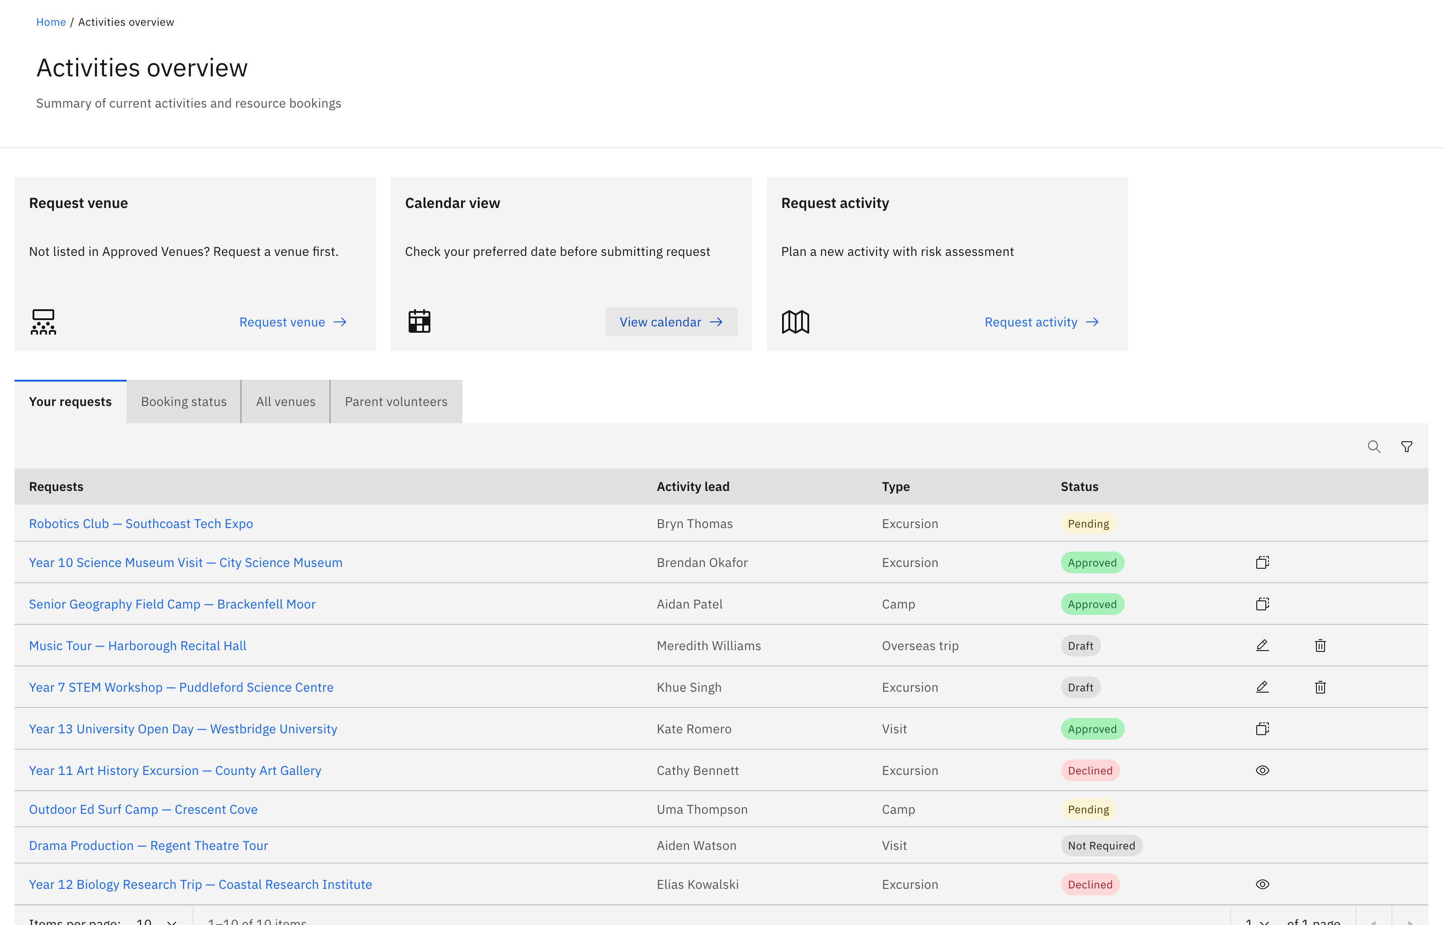
Task: Delete the Year 7 STEM Workshop draft
Action: coord(1320,687)
